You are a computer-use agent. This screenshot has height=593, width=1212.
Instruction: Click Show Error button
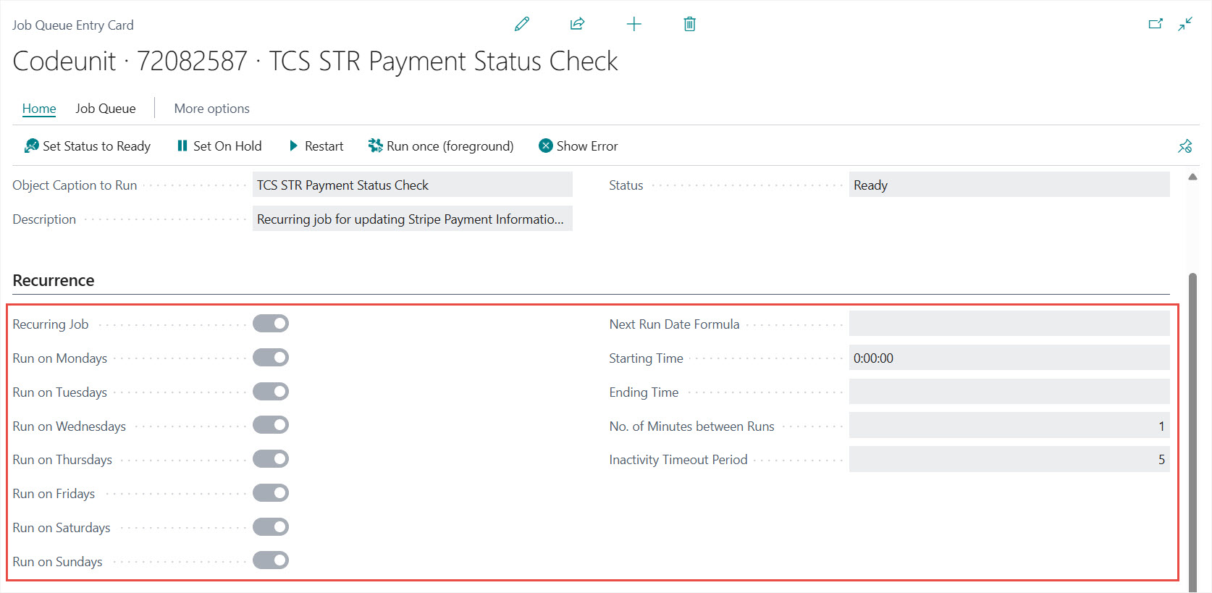(578, 146)
